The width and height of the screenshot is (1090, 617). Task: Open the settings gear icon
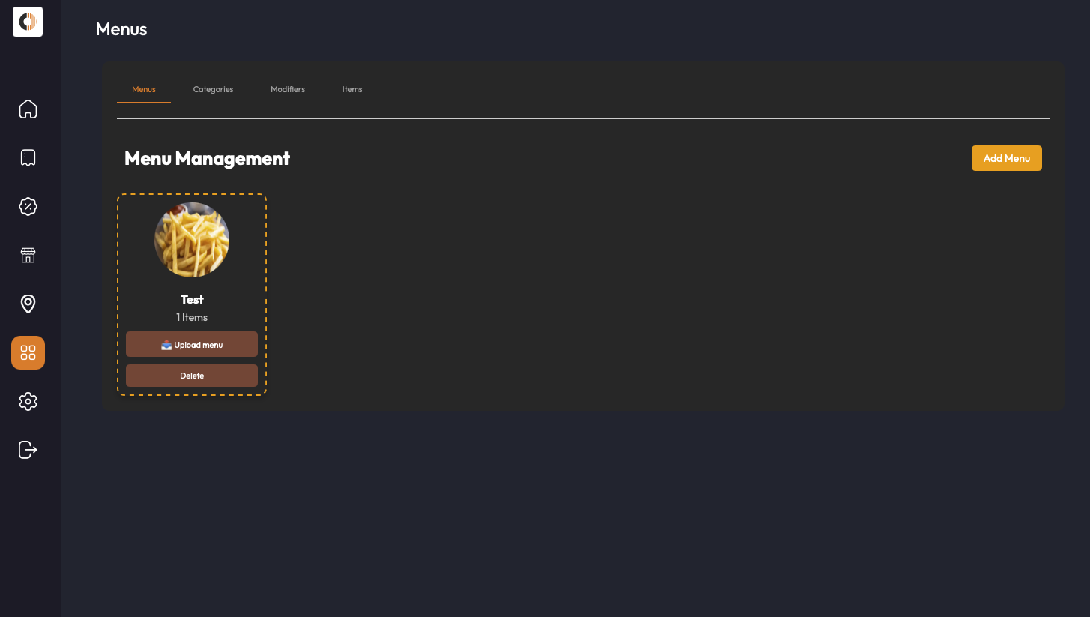pos(28,401)
